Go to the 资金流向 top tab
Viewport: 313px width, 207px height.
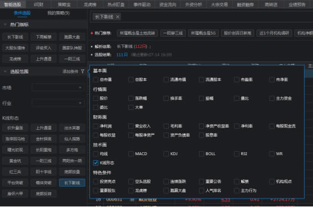point(168,4)
